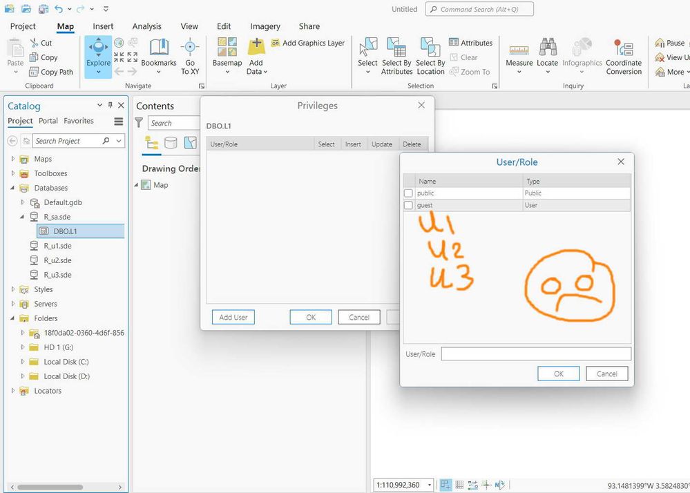Click the Pause labeling icon

[x=660, y=43]
